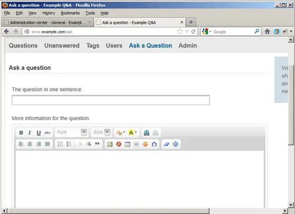Click inside the rich text editor body

tap(139, 179)
